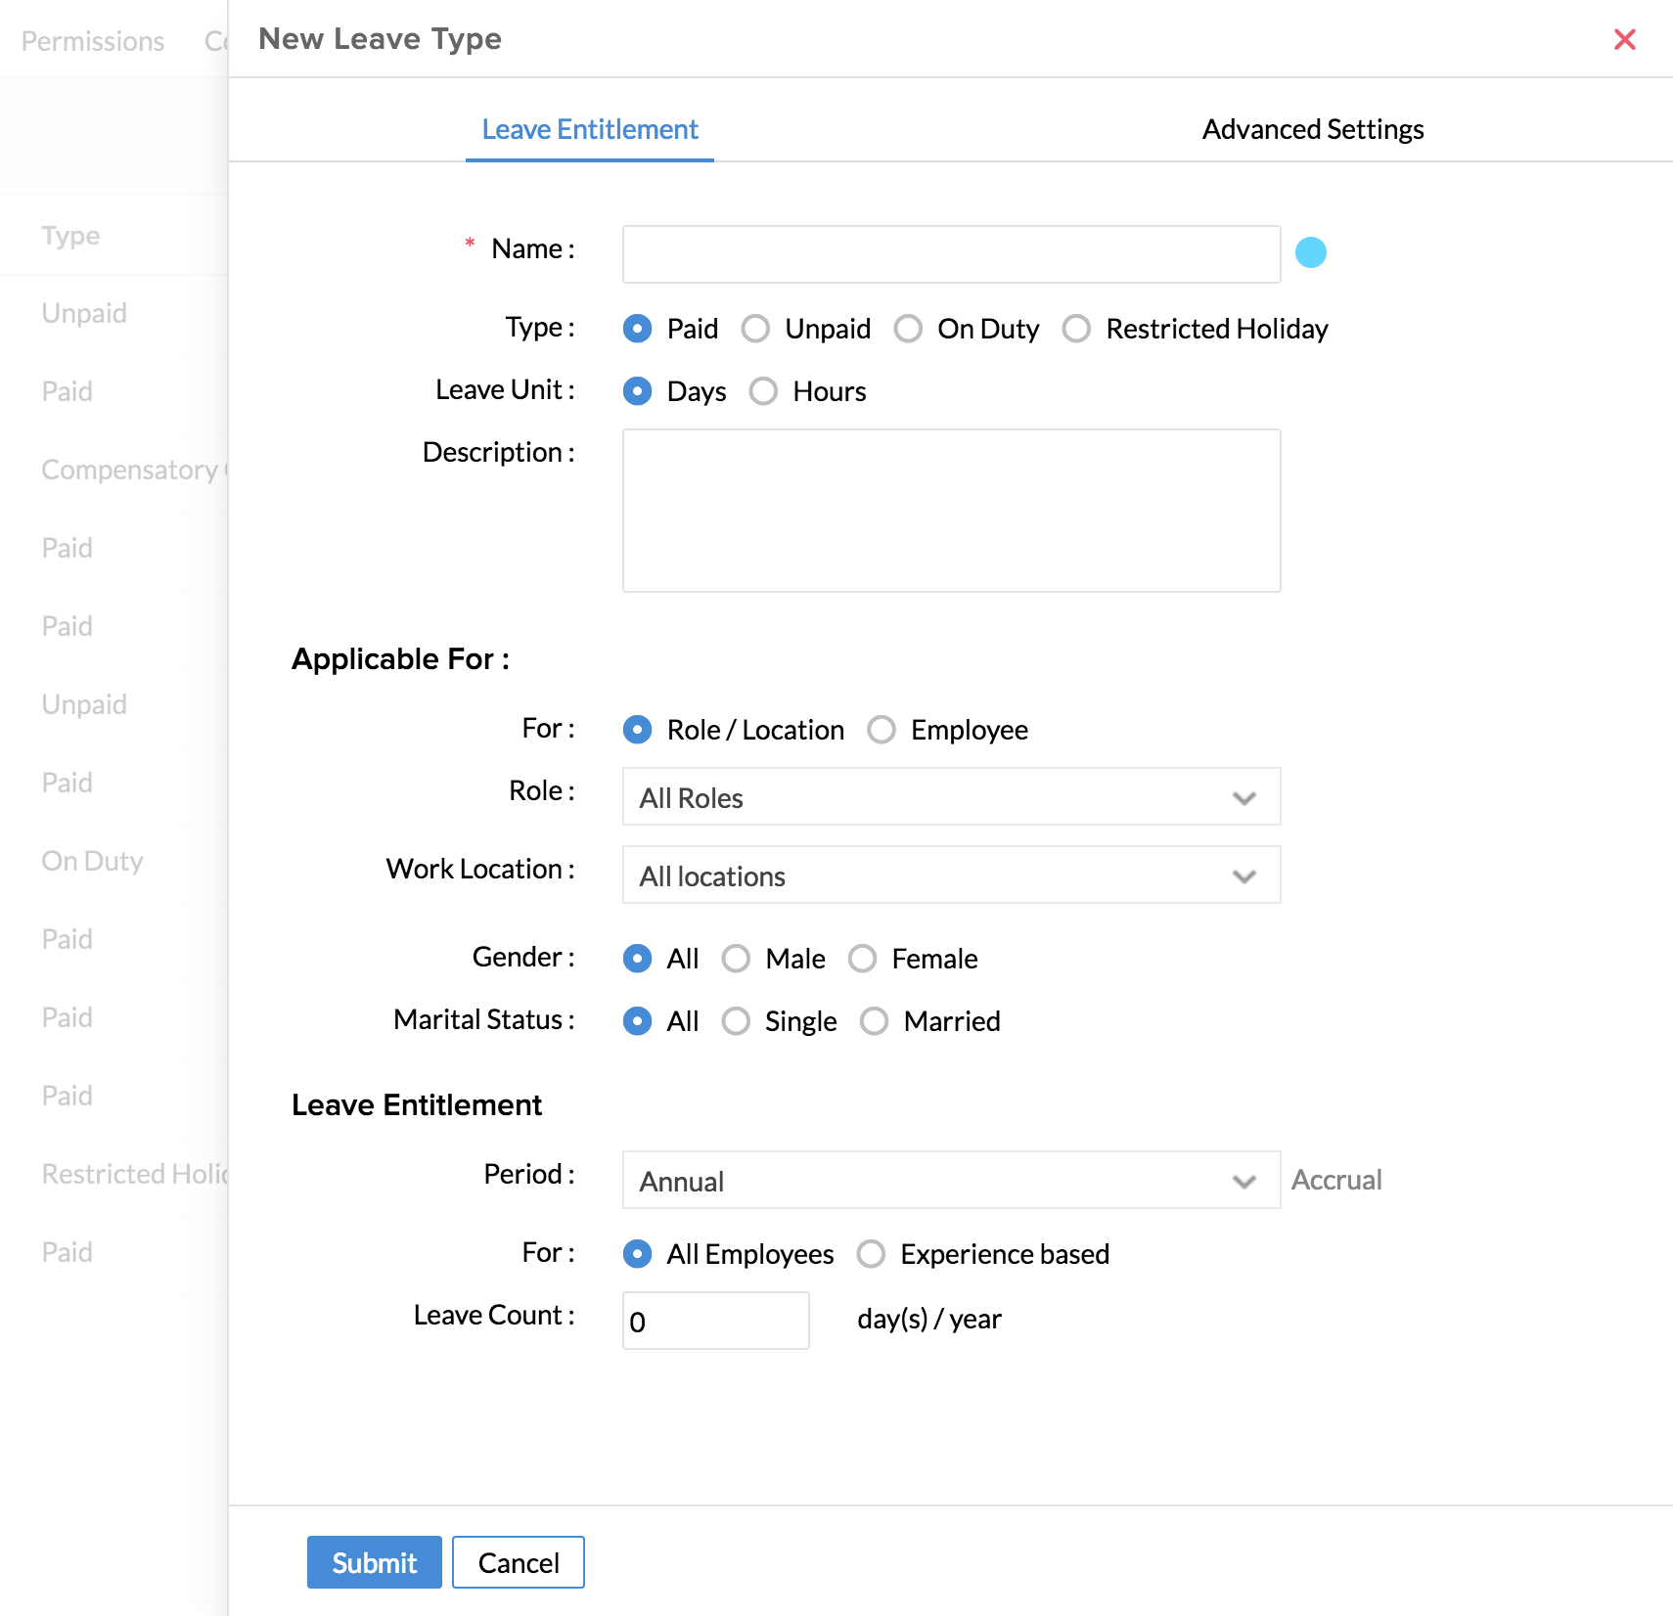This screenshot has width=1673, height=1616.
Task: Open the All Roles dropdown
Action: coord(951,797)
